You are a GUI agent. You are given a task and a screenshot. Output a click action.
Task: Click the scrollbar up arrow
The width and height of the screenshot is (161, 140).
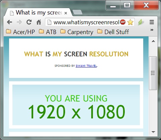pos(153,41)
